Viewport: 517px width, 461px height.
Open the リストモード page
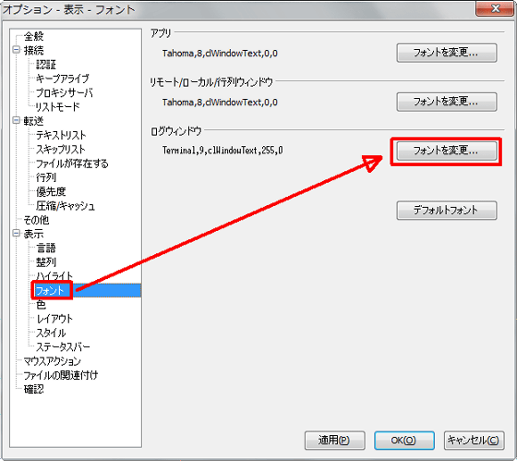57,106
